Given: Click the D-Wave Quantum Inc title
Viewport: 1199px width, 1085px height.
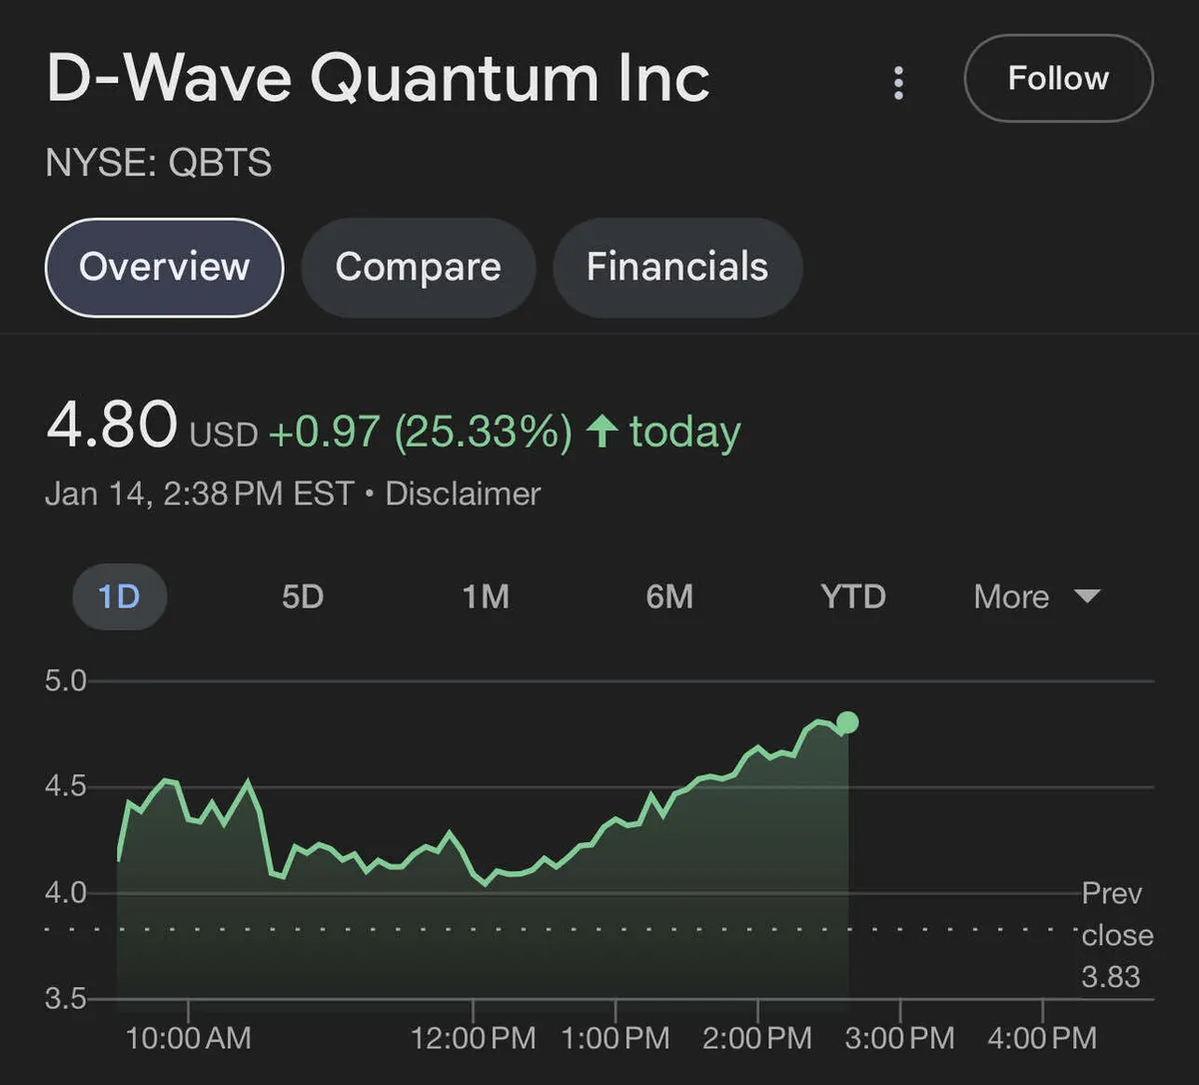Looking at the screenshot, I should pyautogui.click(x=378, y=79).
